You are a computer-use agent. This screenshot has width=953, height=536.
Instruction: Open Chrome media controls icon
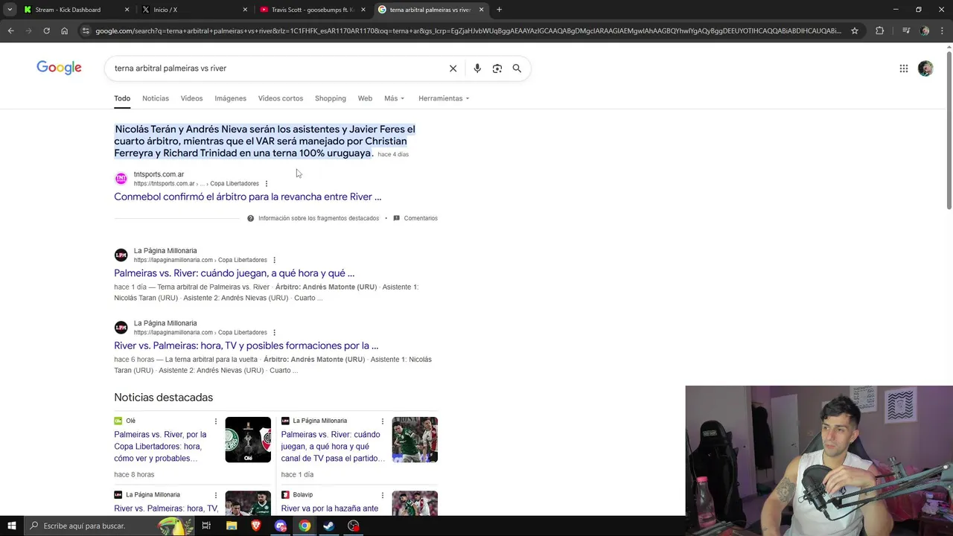coord(906,31)
